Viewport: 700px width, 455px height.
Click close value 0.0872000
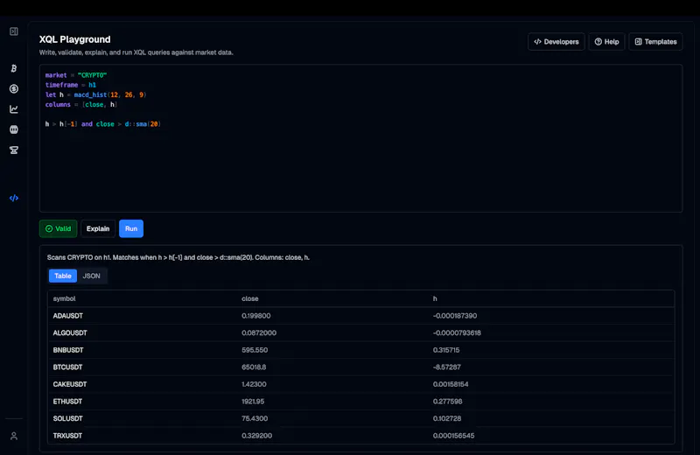click(259, 332)
